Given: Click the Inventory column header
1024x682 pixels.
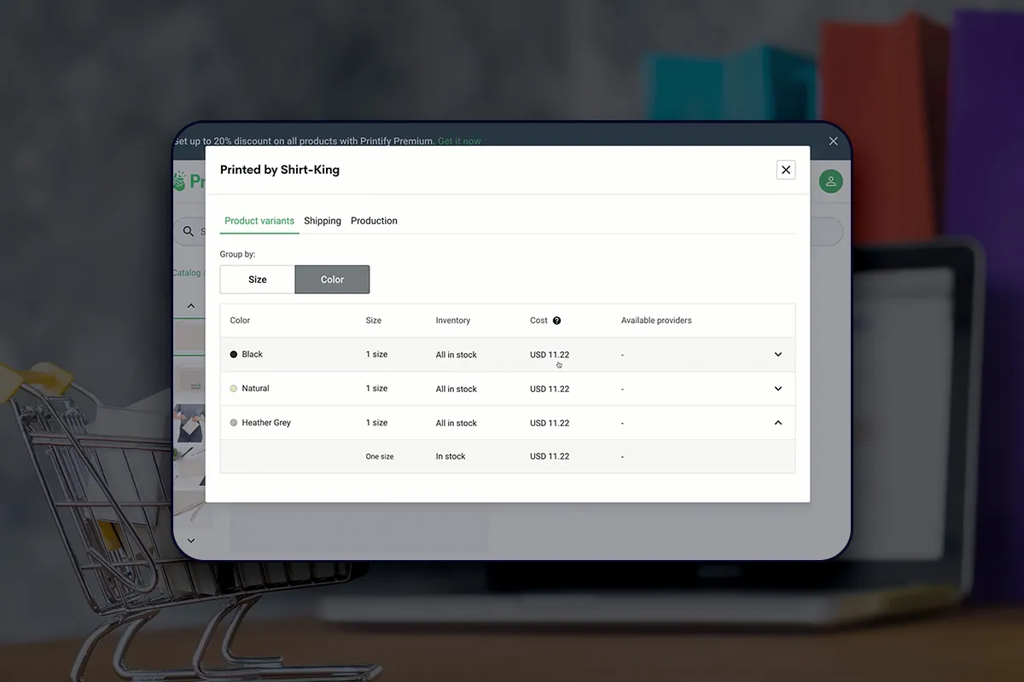Looking at the screenshot, I should 453,321.
